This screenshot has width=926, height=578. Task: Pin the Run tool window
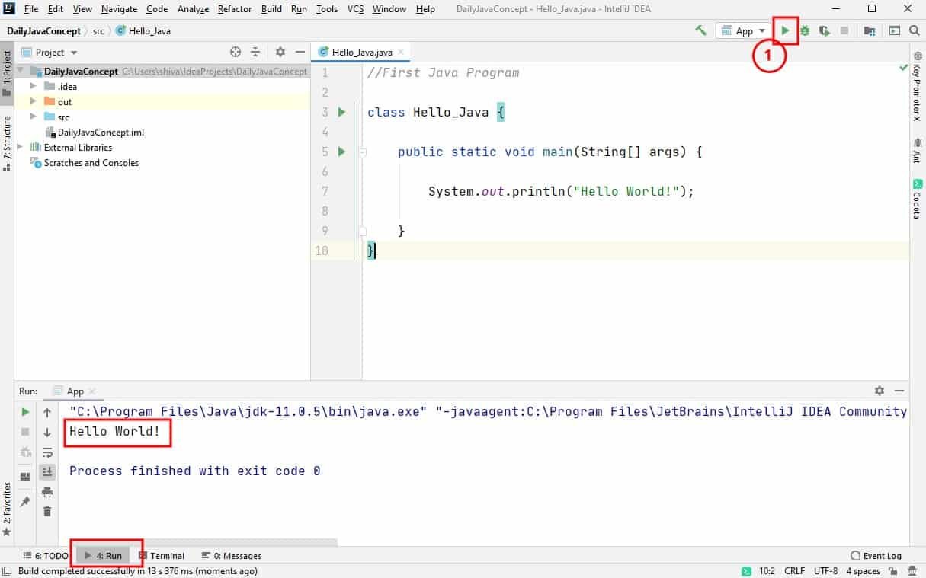pos(25,501)
